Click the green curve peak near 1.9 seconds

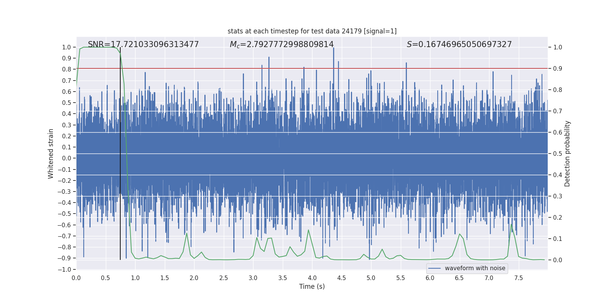[187, 233]
